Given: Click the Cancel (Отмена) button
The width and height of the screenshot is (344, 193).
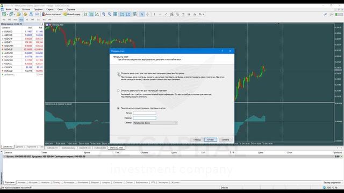Looking at the screenshot, I should tap(226, 139).
